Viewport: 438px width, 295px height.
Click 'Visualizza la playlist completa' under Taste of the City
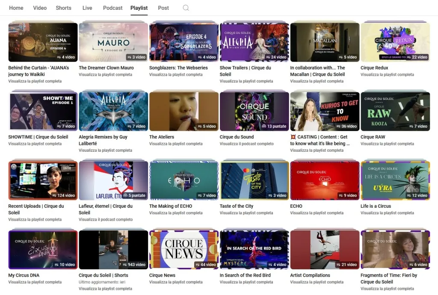(246, 213)
